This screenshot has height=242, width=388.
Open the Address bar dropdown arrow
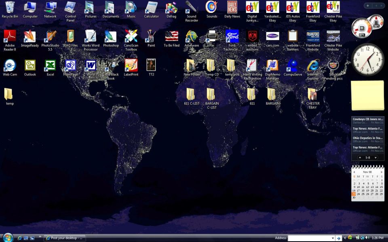pos(333,238)
